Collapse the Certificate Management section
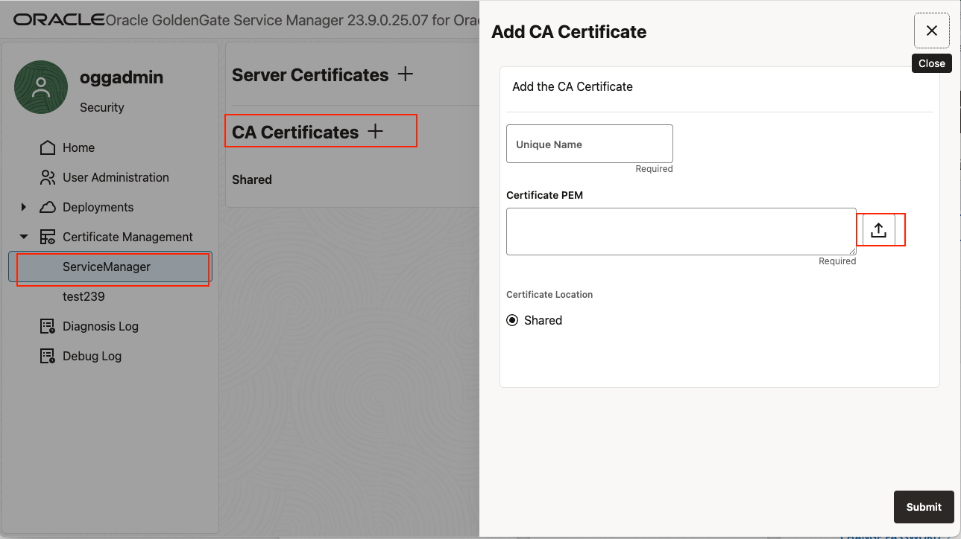961x539 pixels. coord(23,236)
